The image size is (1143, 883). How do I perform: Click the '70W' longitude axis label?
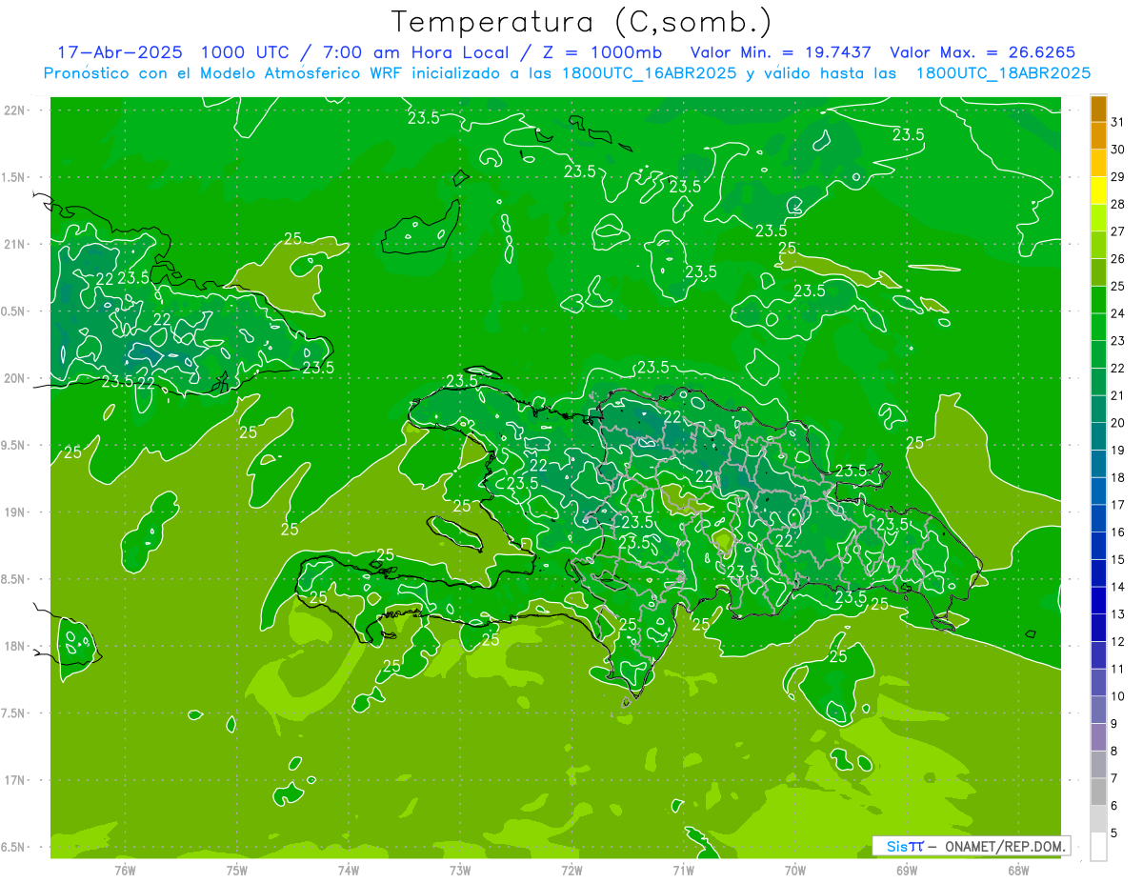795,871
